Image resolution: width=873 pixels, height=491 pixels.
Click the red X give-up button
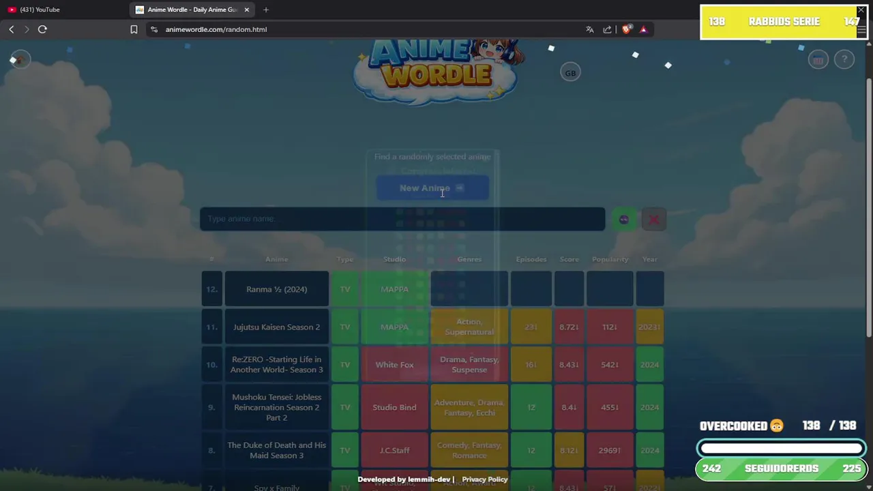point(654,219)
